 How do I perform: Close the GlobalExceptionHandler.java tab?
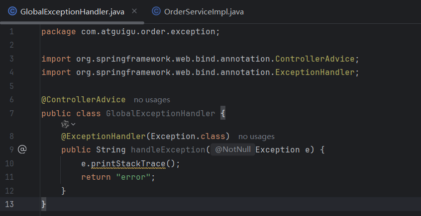point(134,11)
